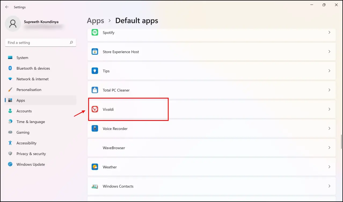The width and height of the screenshot is (343, 202).
Task: Click the user profile avatar
Action: (x=13, y=24)
